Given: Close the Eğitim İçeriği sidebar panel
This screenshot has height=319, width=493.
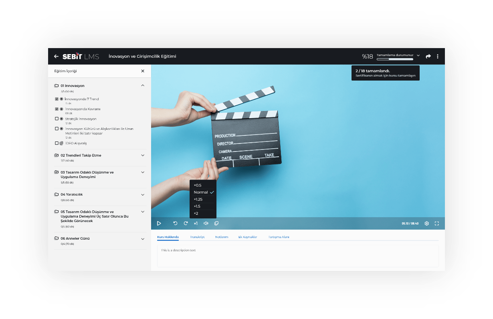Looking at the screenshot, I should [143, 71].
